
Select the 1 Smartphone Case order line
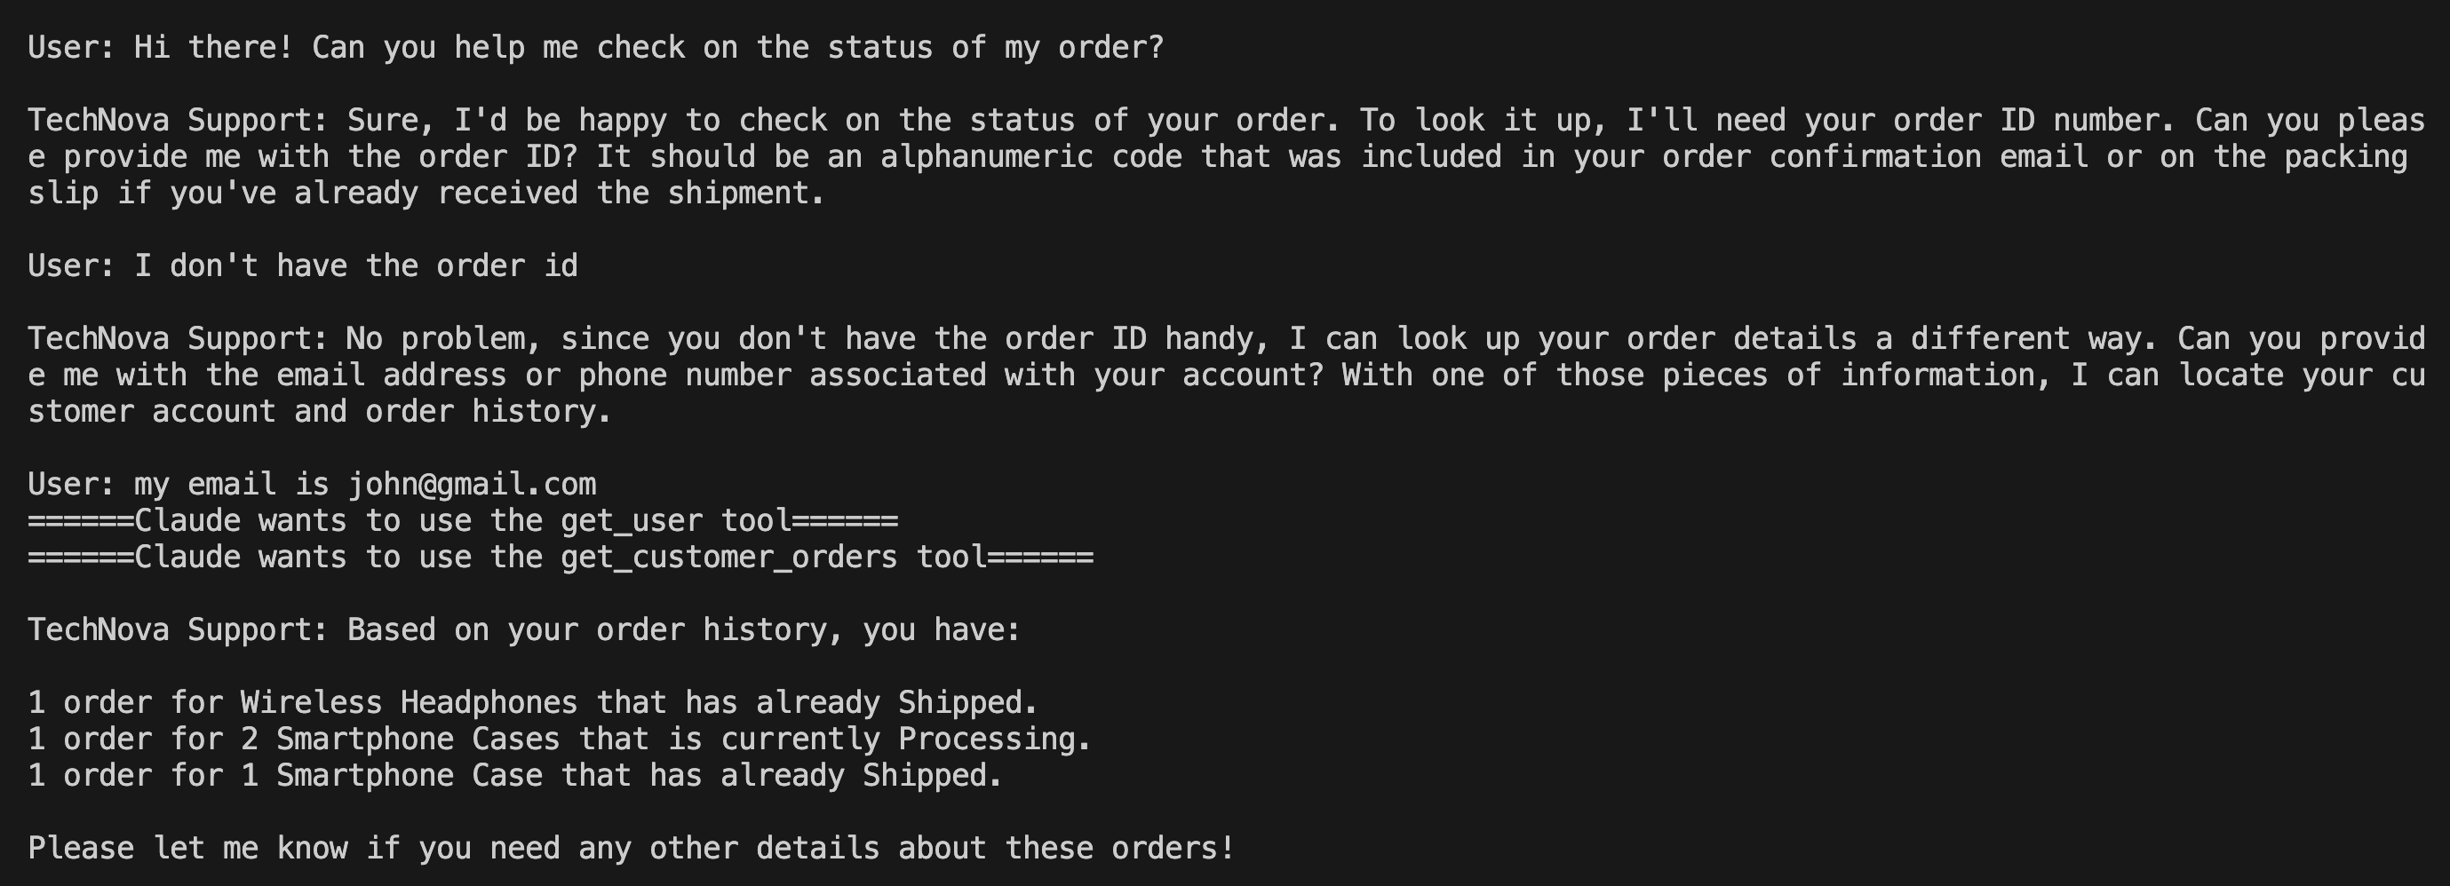[x=514, y=777]
